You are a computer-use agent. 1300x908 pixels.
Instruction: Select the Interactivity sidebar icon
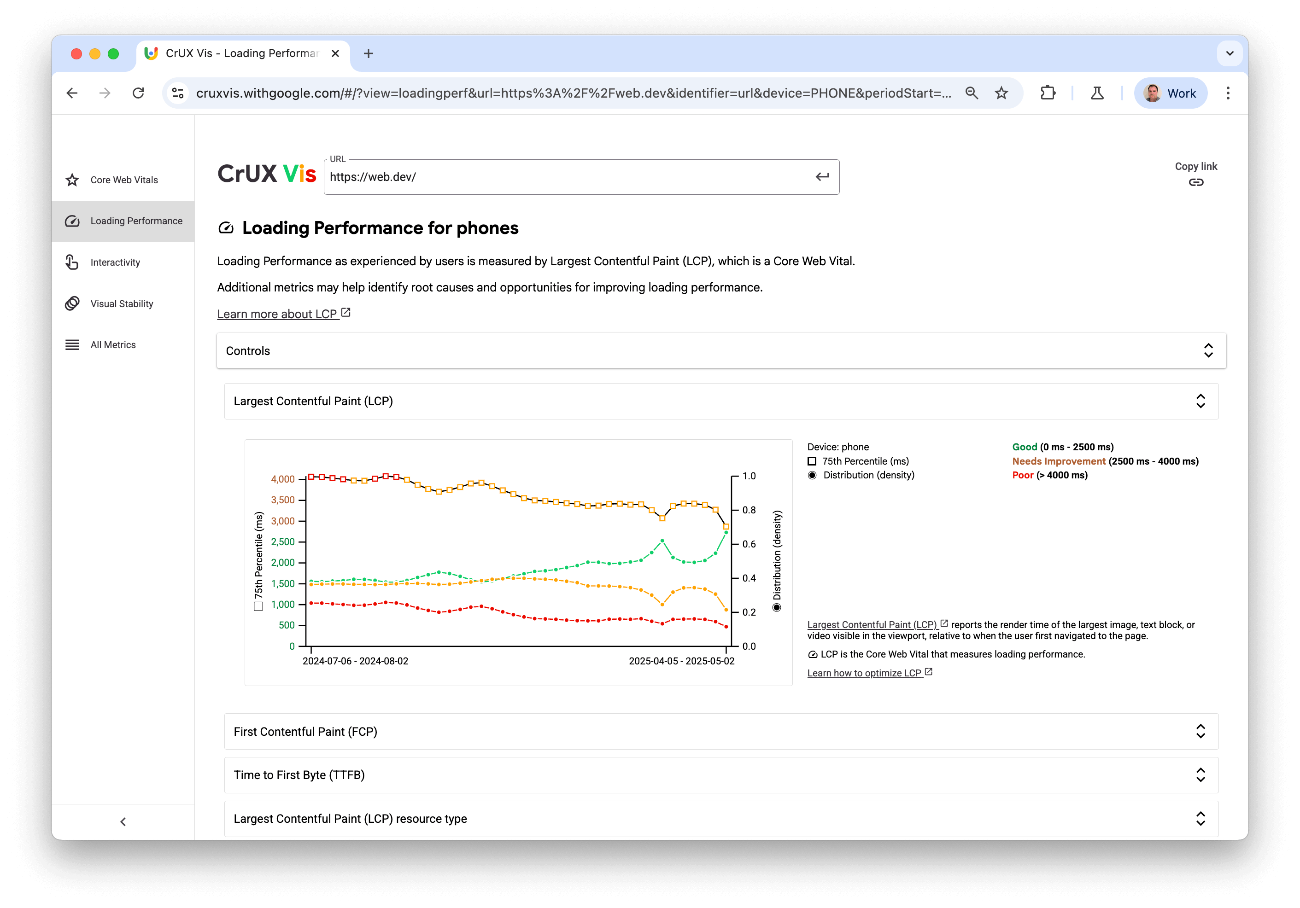tap(72, 262)
